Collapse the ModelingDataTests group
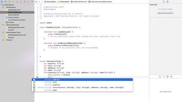 point(3,25)
